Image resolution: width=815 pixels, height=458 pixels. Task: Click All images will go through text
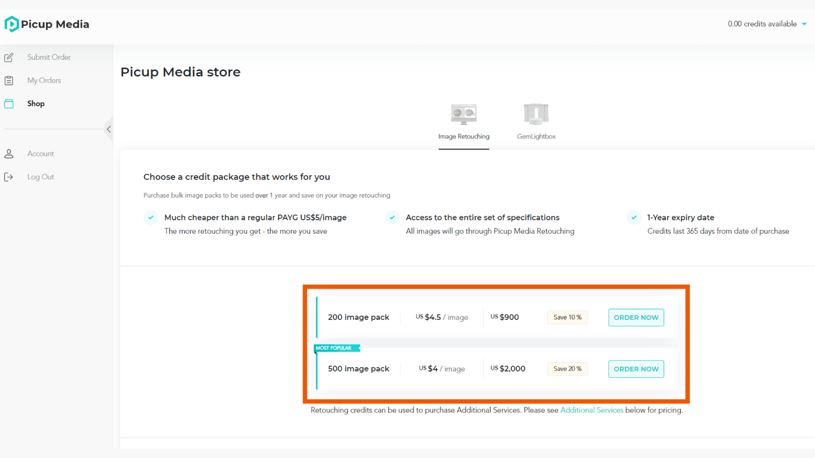(x=490, y=231)
